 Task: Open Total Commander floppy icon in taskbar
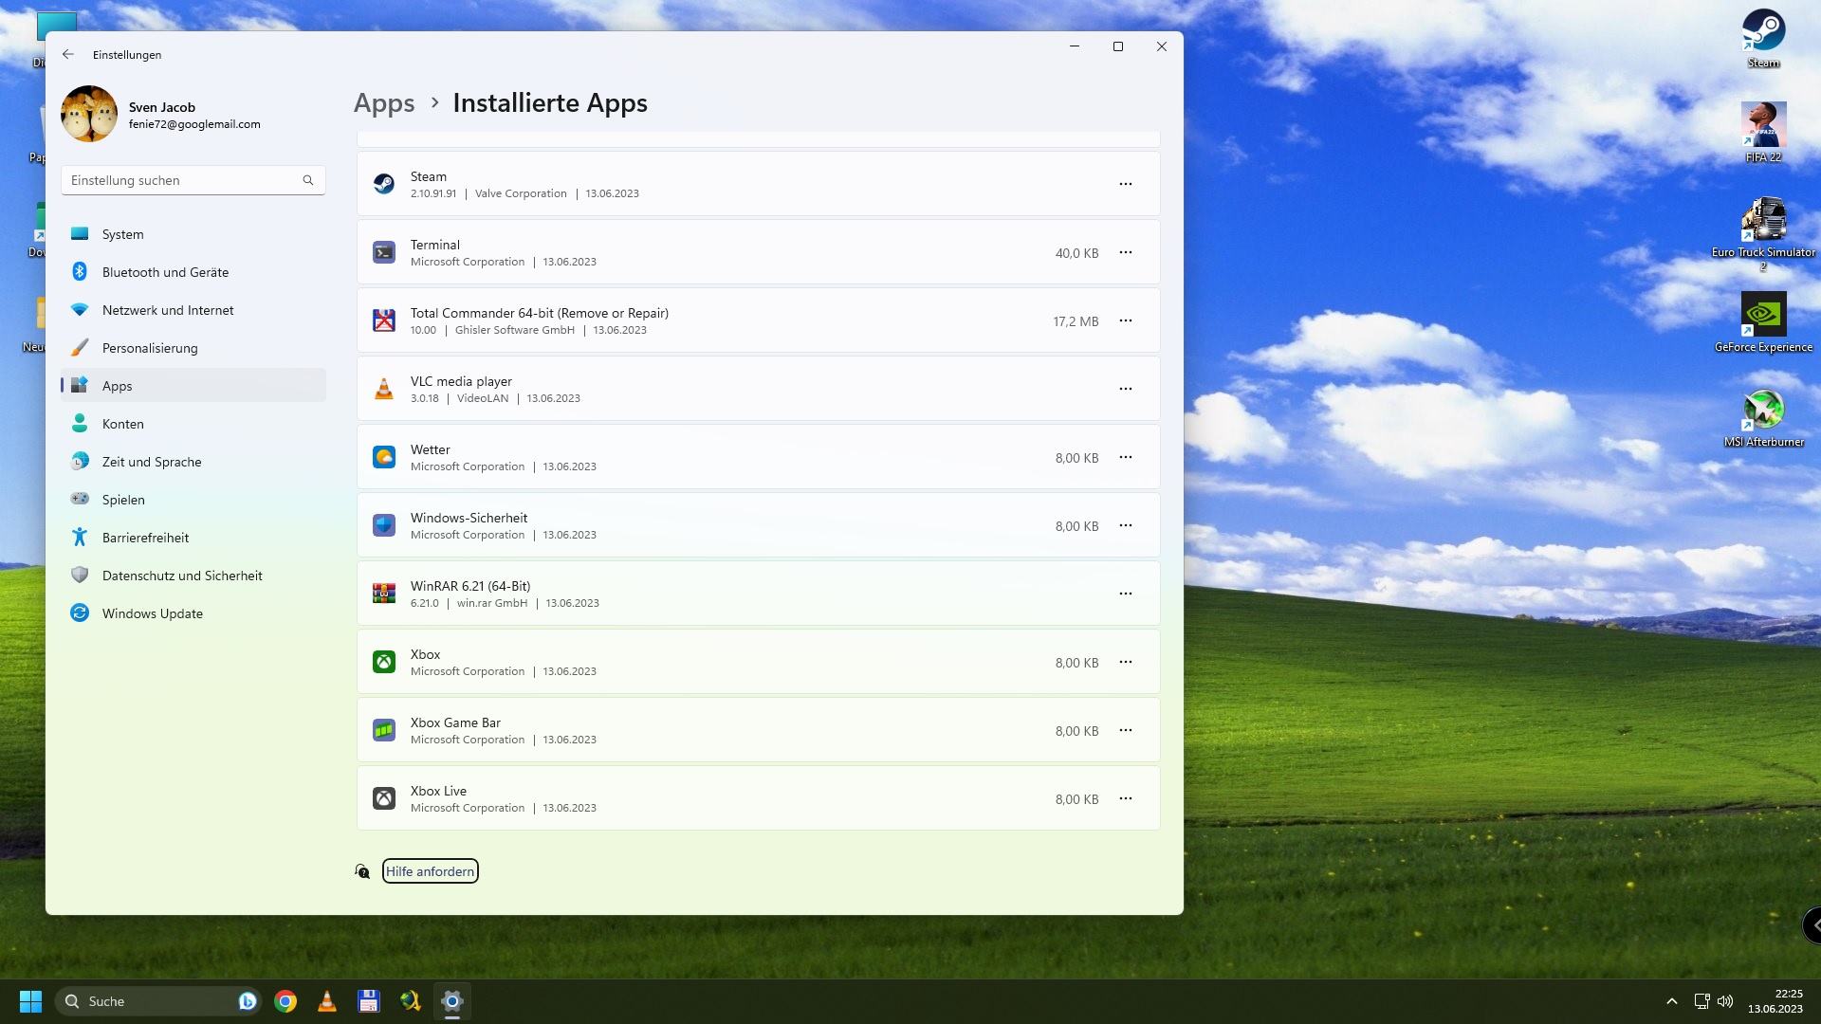tap(369, 1001)
